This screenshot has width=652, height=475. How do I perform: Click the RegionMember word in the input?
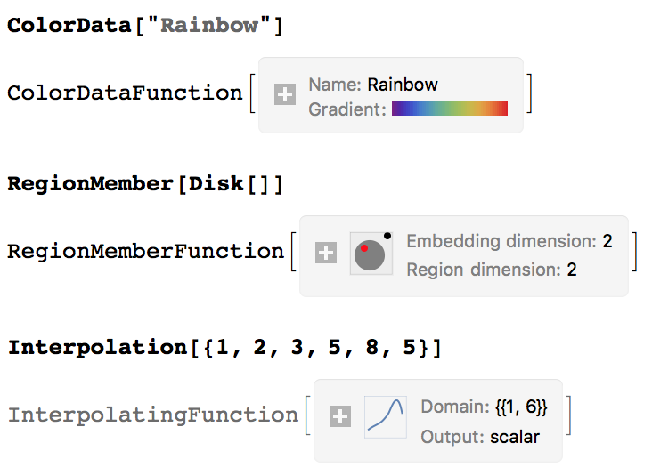(x=89, y=184)
